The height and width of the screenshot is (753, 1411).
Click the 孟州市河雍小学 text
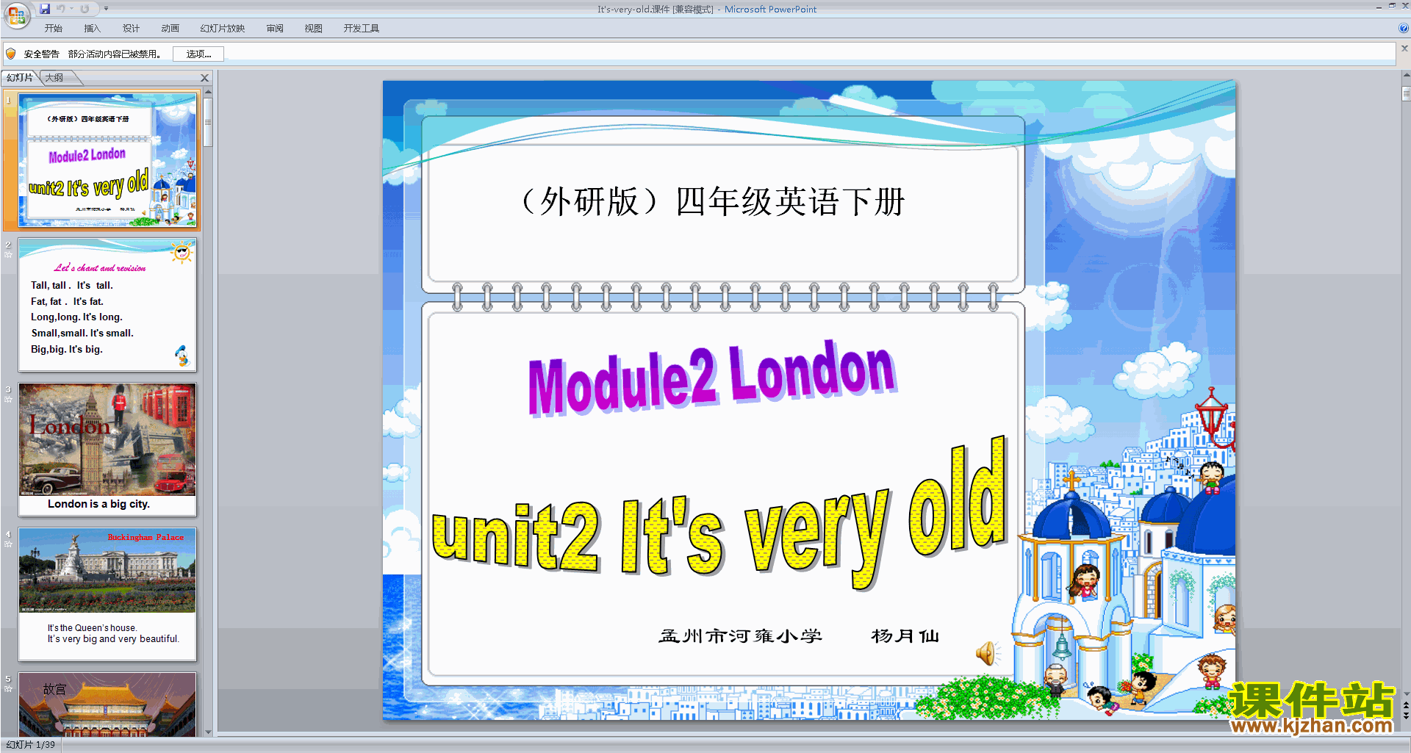point(740,636)
